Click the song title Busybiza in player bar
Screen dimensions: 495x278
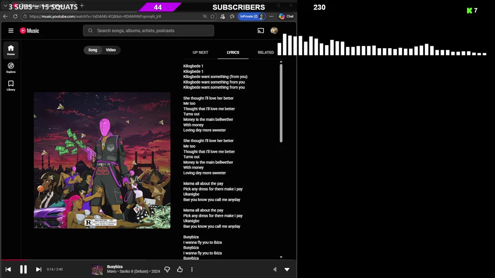pos(115,266)
